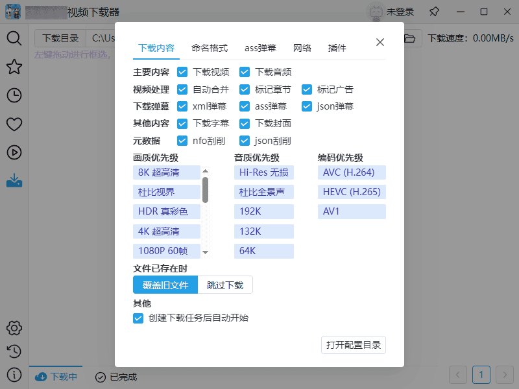Click the quality list scrollbar thumb

pos(205,190)
